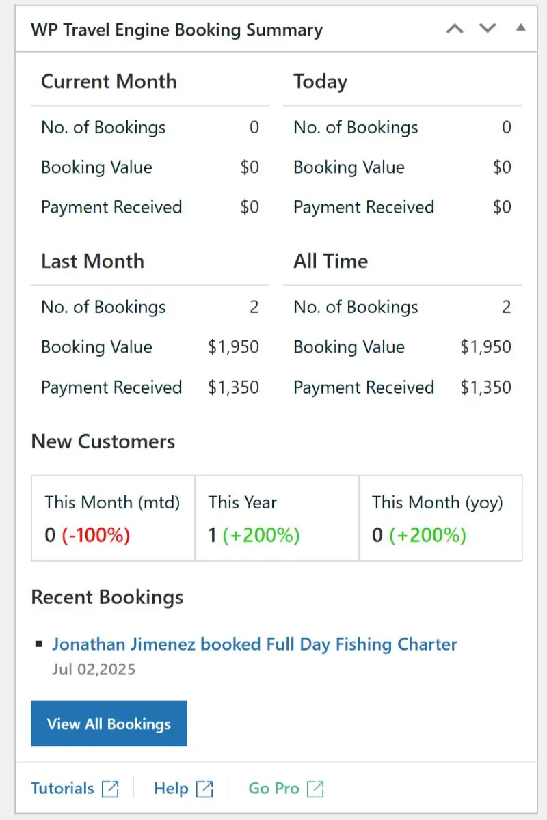547x820 pixels.
Task: Click the external-link icon beside Go Pro
Action: [315, 789]
